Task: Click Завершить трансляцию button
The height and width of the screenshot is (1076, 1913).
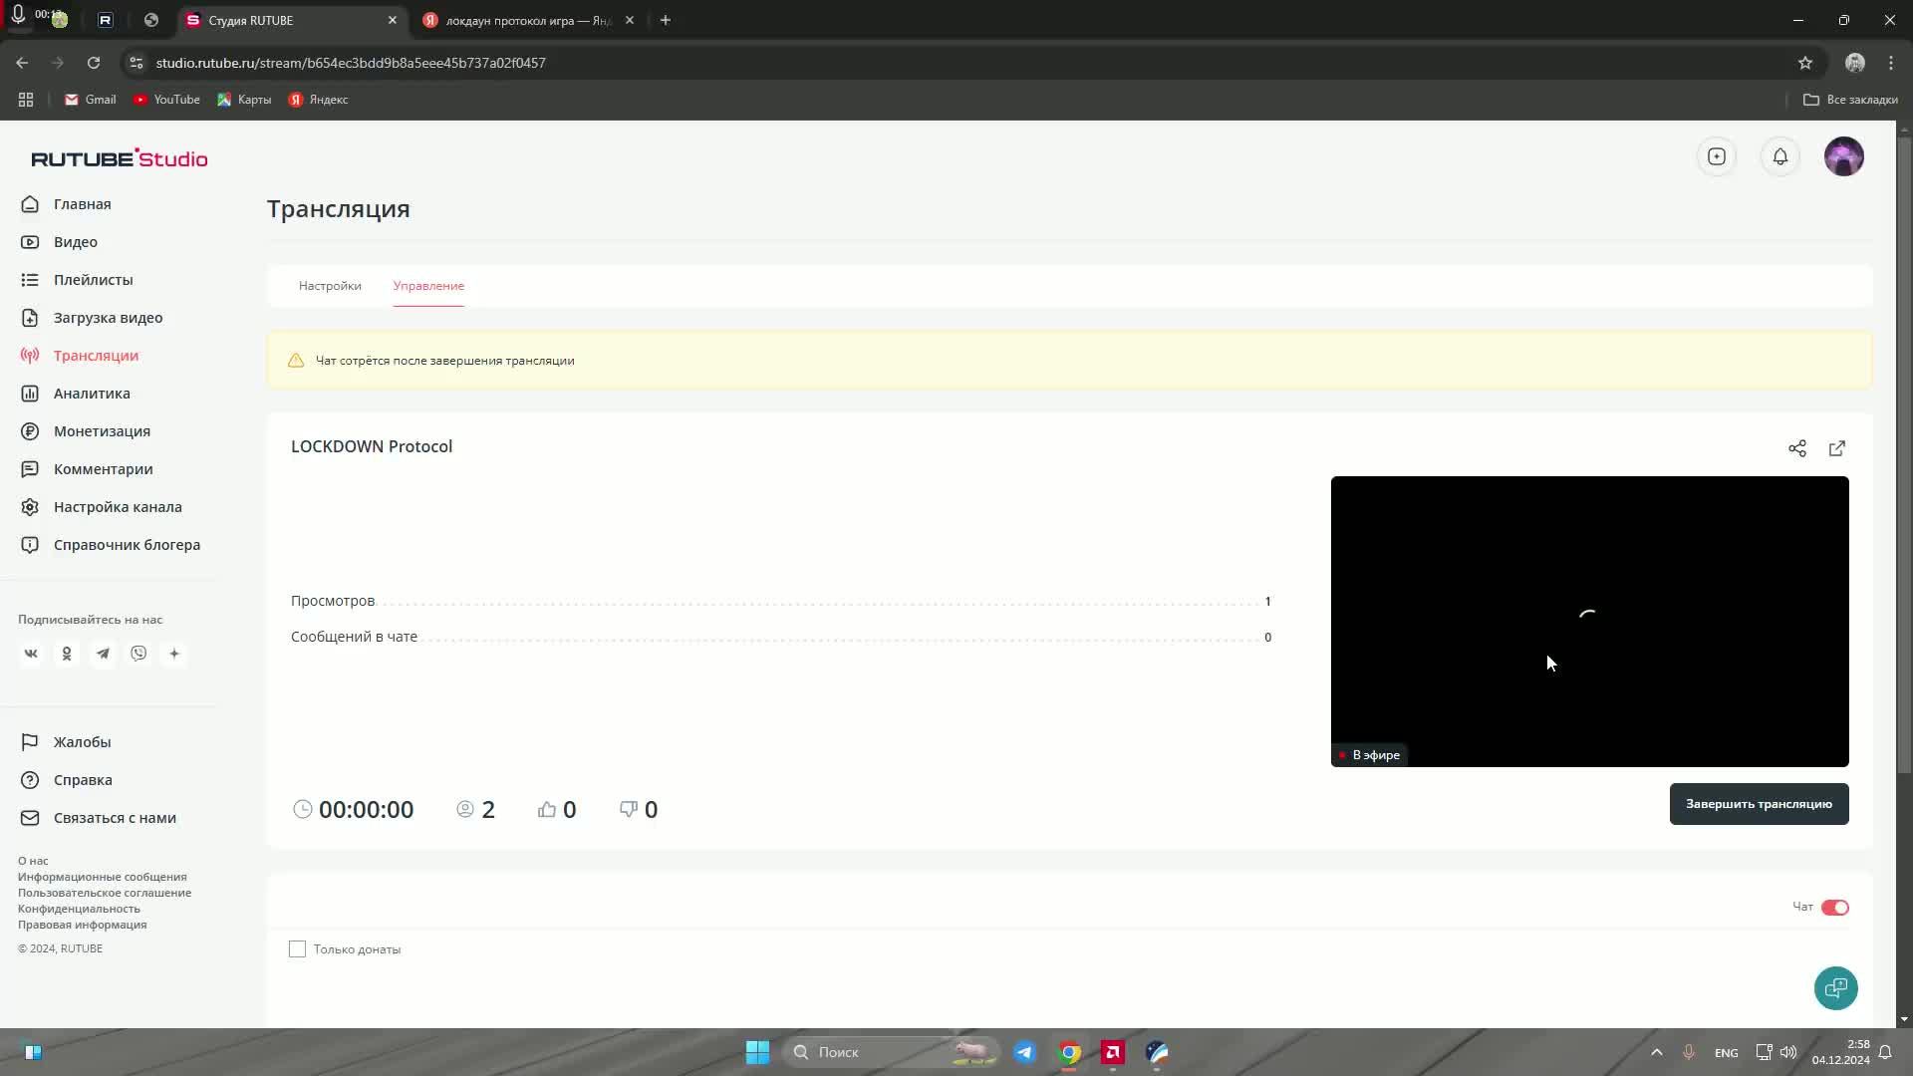Action: [x=1758, y=804]
